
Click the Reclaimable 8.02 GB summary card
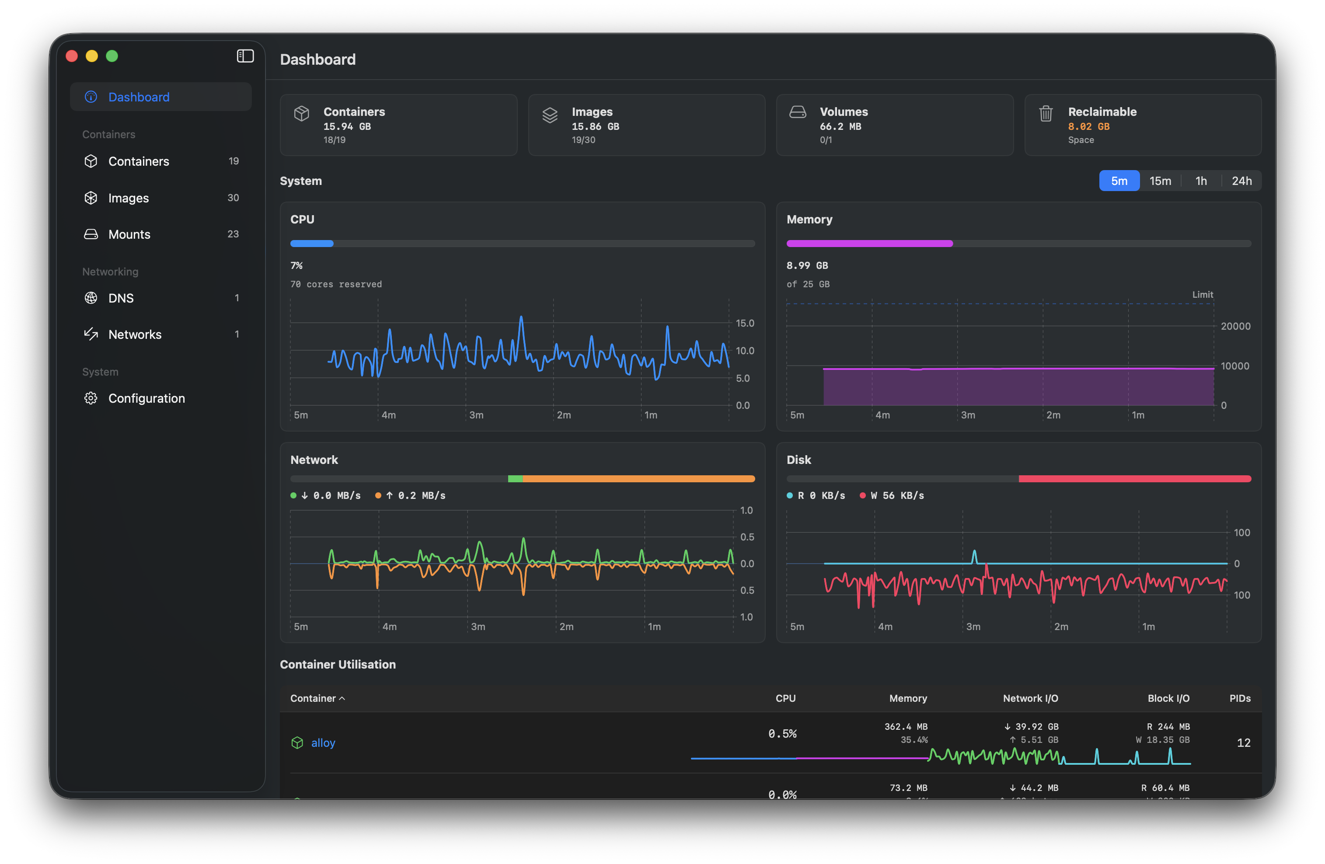tap(1143, 125)
